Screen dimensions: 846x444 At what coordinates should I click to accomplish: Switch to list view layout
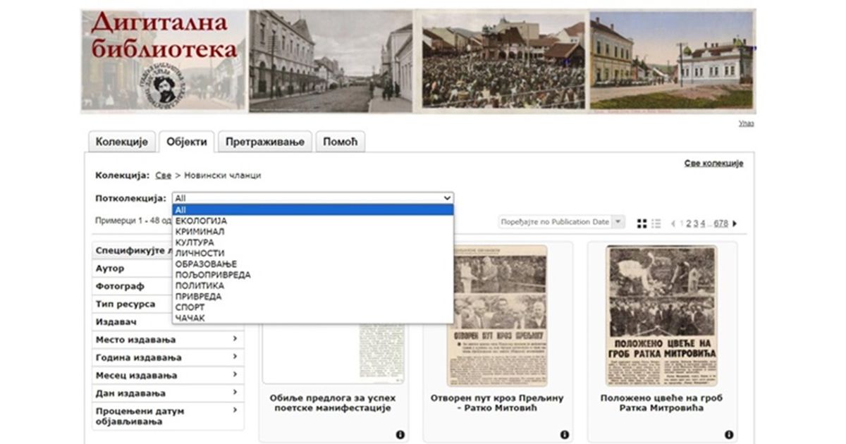[656, 223]
